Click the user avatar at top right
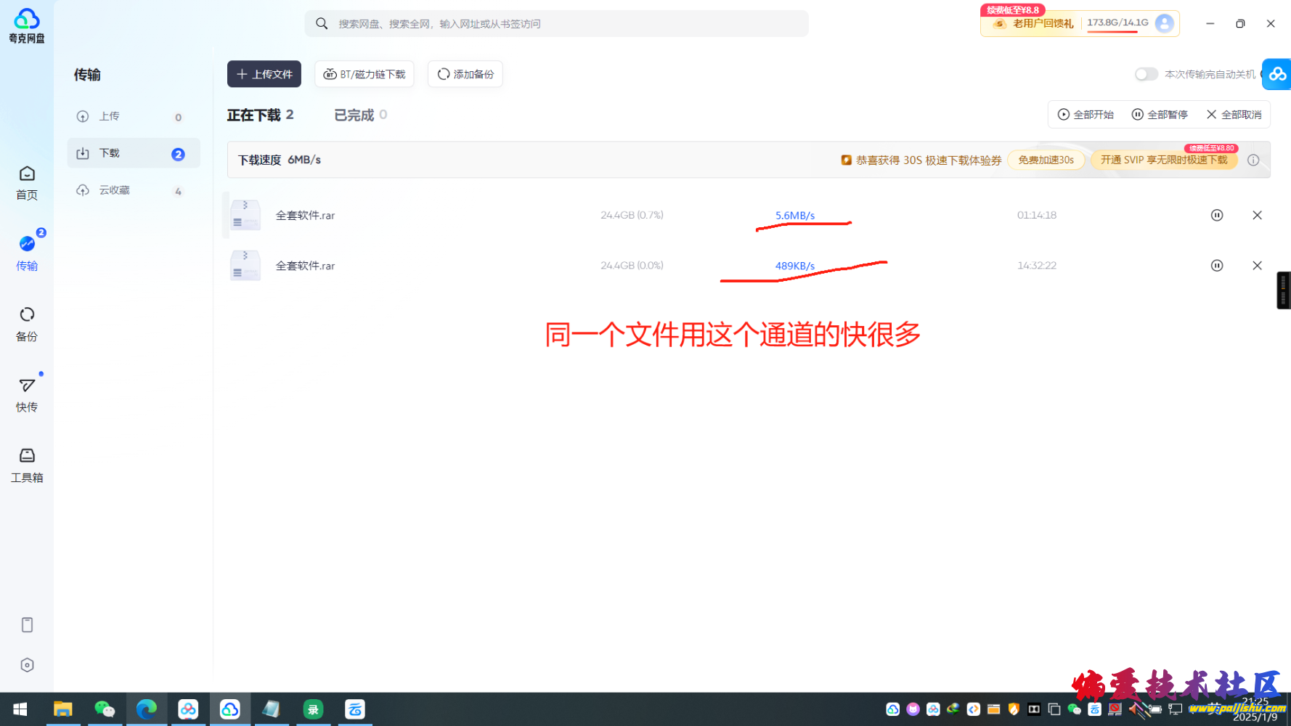This screenshot has height=726, width=1291. tap(1165, 23)
